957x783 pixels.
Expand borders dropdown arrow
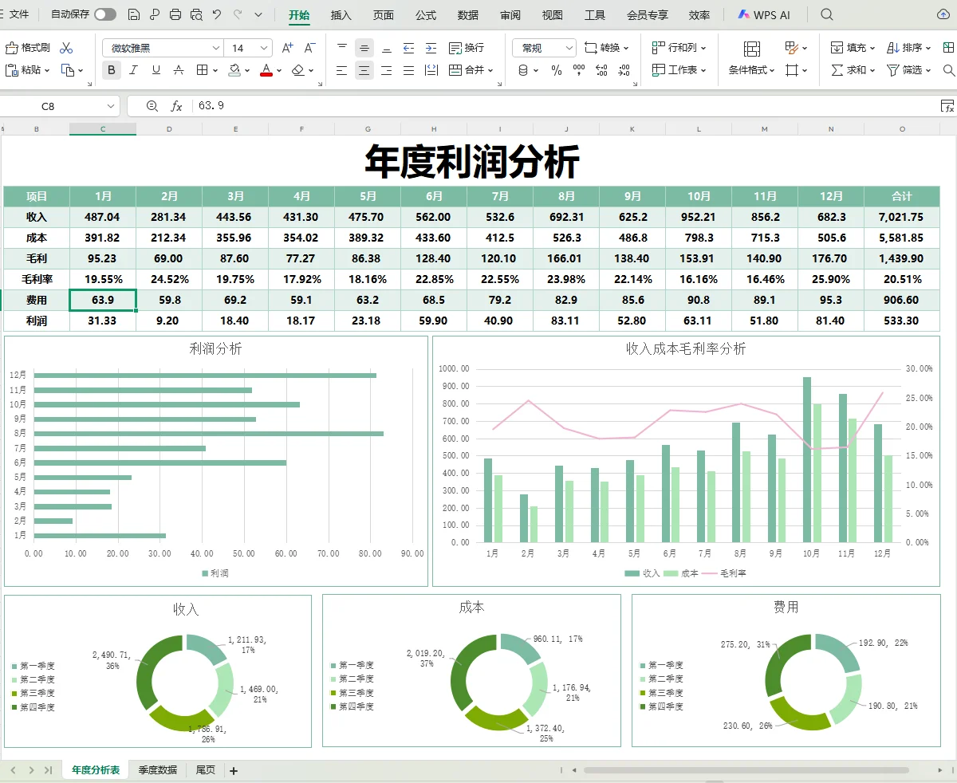click(x=215, y=70)
